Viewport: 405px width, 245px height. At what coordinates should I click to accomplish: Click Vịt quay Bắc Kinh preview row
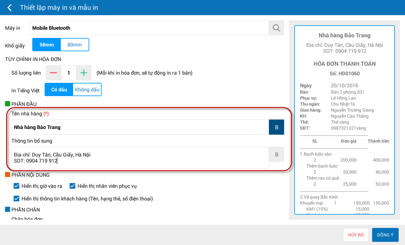(x=319, y=197)
